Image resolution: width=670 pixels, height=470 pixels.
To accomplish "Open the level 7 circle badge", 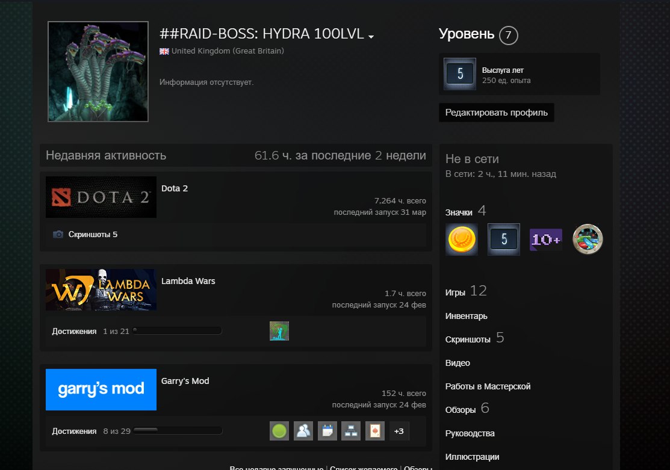I will click(x=509, y=35).
